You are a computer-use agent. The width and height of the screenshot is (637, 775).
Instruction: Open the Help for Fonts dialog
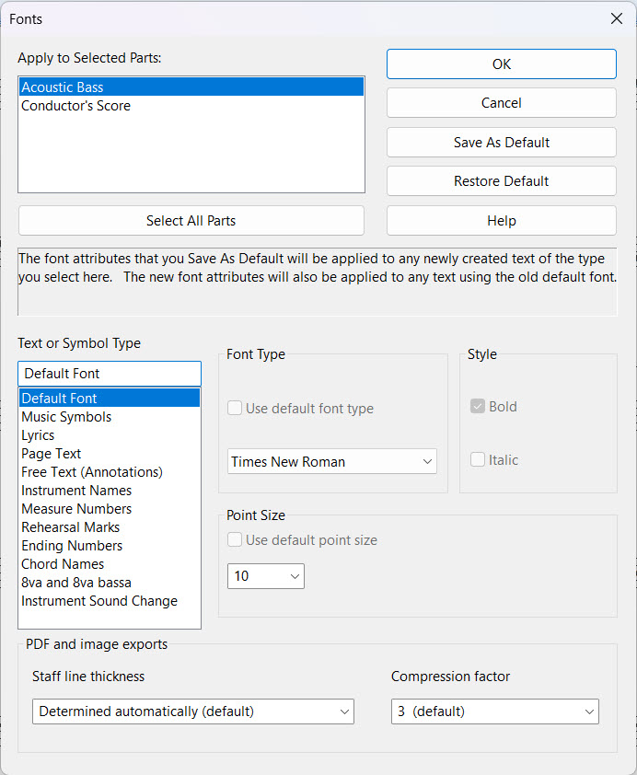click(501, 221)
